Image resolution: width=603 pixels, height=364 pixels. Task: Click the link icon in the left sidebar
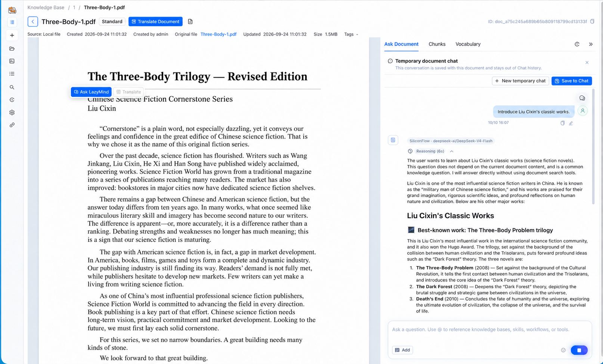[x=12, y=125]
